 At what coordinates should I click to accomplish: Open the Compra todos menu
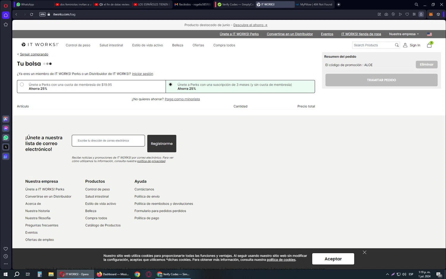pos(224,45)
